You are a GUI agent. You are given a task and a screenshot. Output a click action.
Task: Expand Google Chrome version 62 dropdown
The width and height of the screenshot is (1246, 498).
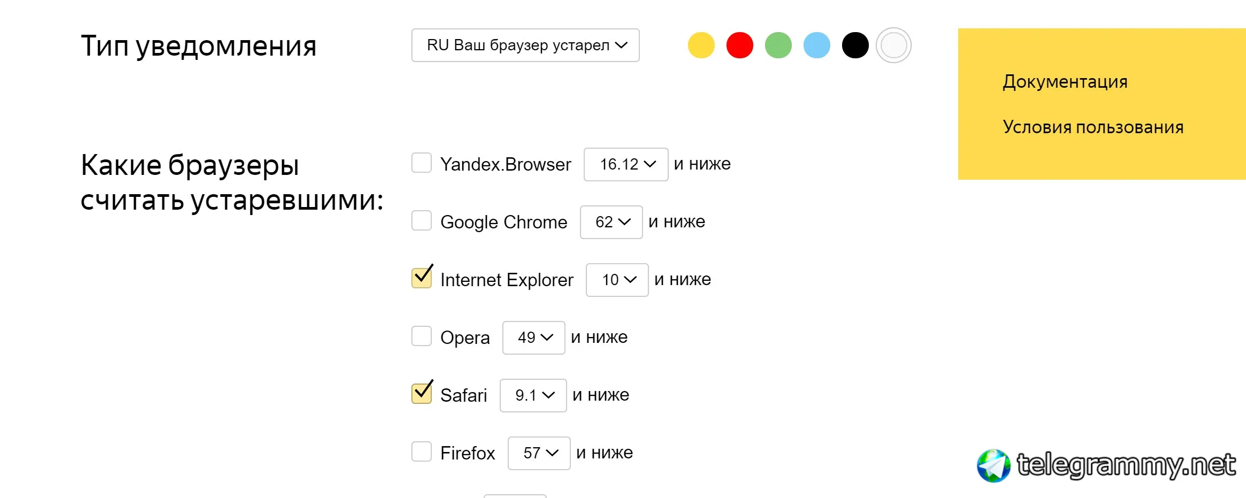(x=611, y=222)
